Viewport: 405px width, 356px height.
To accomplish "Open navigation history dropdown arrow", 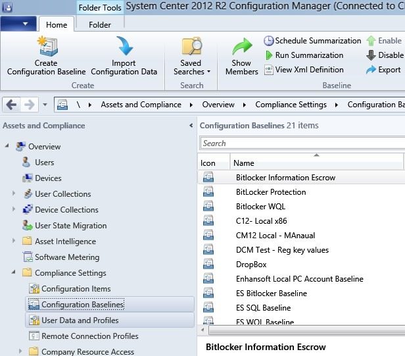I will point(45,105).
